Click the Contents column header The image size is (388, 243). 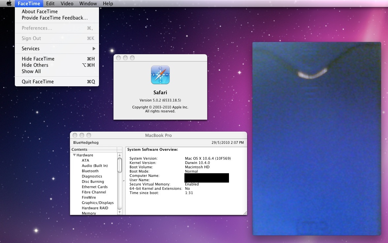pyautogui.click(x=94, y=149)
